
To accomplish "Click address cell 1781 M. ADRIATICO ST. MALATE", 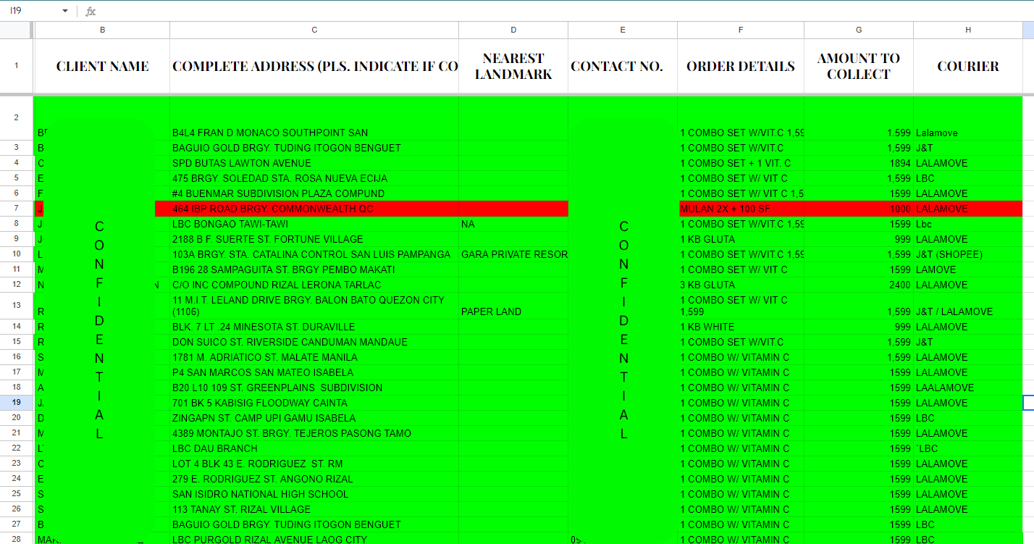I will click(314, 357).
